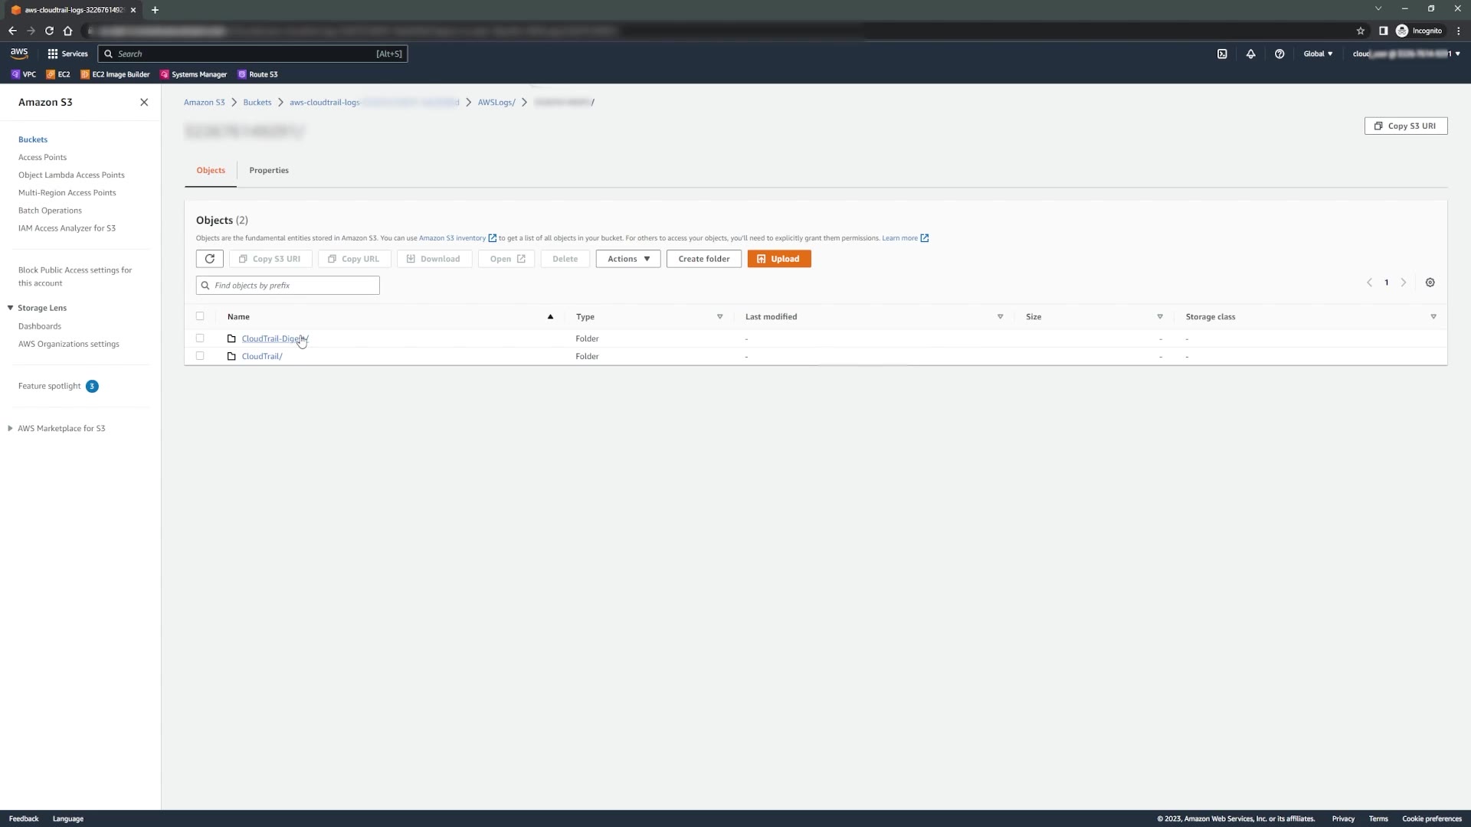Bookmark page with star icon

click(1361, 31)
